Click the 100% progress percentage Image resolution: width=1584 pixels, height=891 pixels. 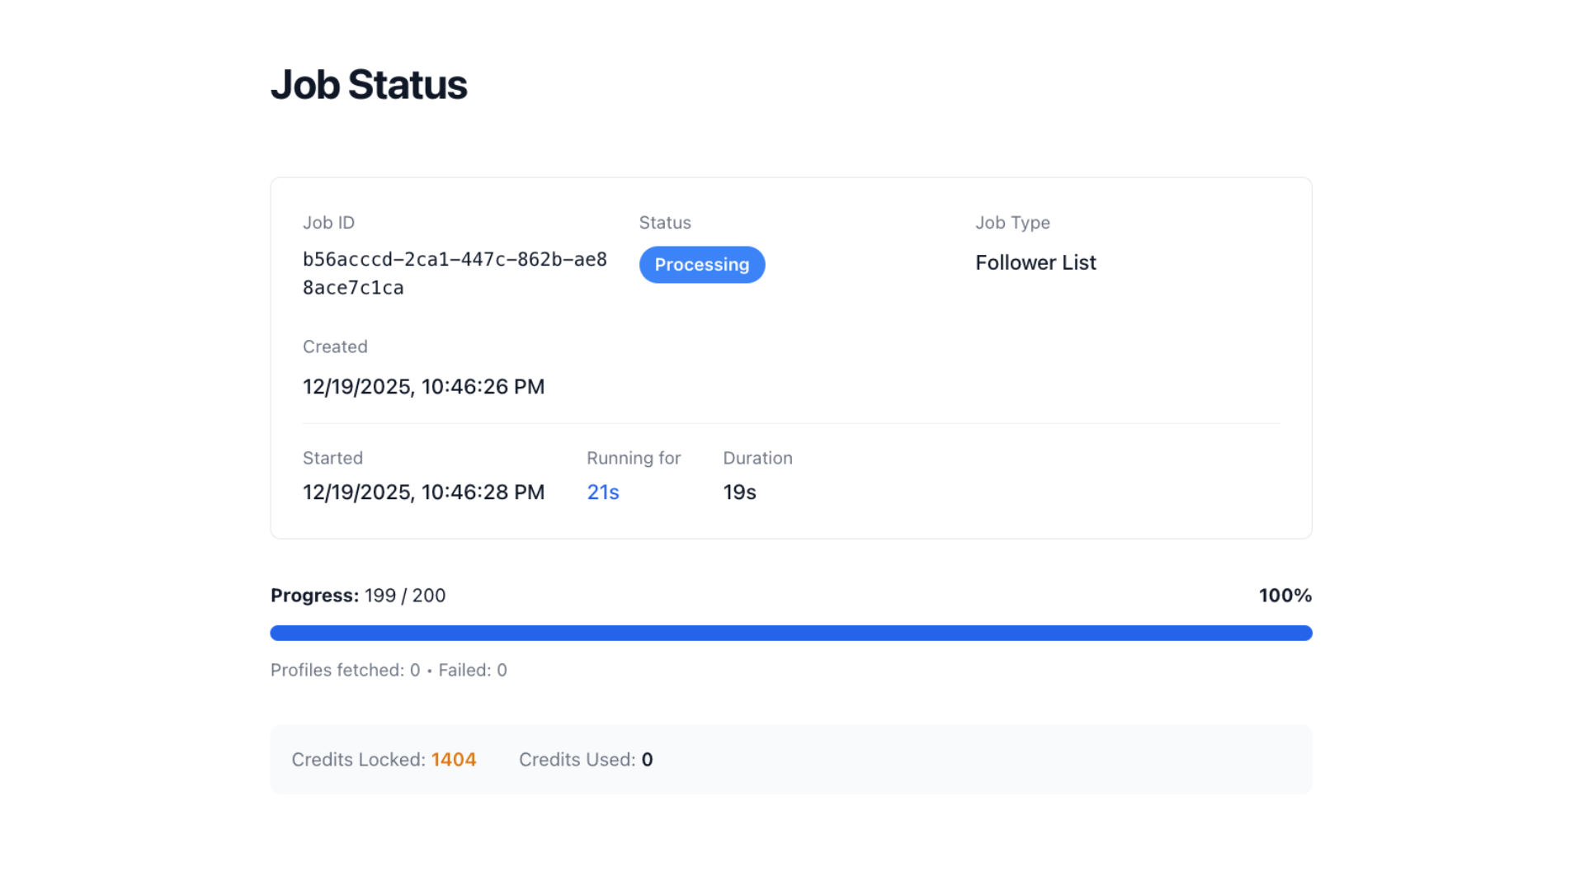pyautogui.click(x=1285, y=596)
